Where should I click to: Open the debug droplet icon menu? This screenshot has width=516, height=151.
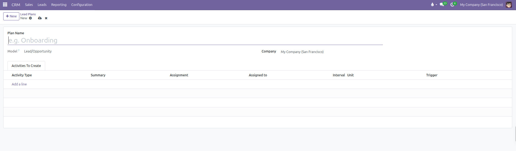(x=433, y=5)
